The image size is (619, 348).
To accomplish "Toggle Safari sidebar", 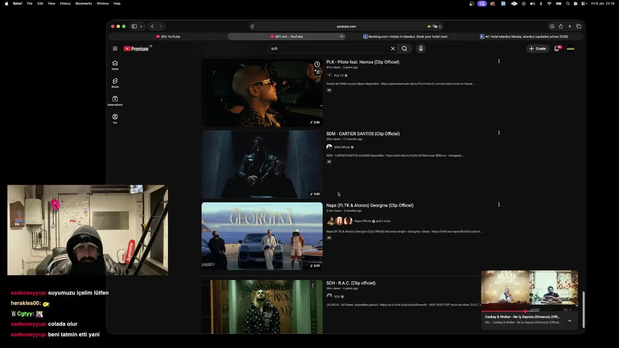I will point(134,27).
